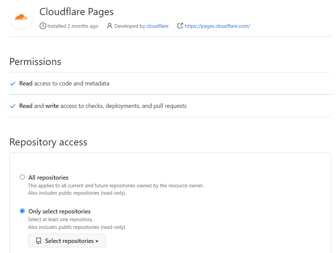This screenshot has width=336, height=253.
Task: Select the All repositories radio option
Action: 22,177
